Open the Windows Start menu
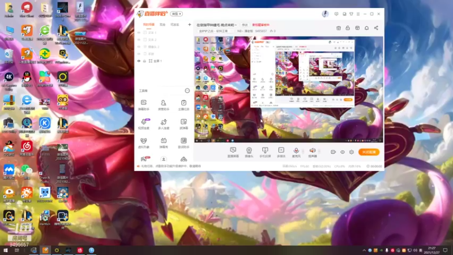 6,250
